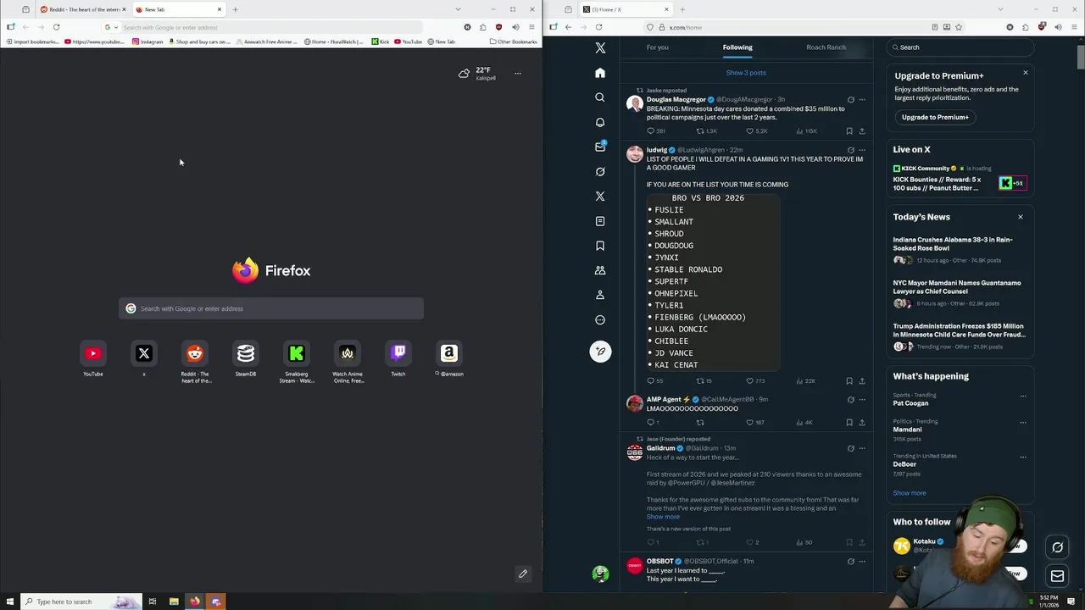Viewport: 1085px width, 610px height.
Task: Click Windows taskbar search box
Action: point(81,602)
